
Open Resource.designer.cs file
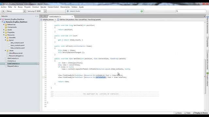pyautogui.click(x=16, y=56)
